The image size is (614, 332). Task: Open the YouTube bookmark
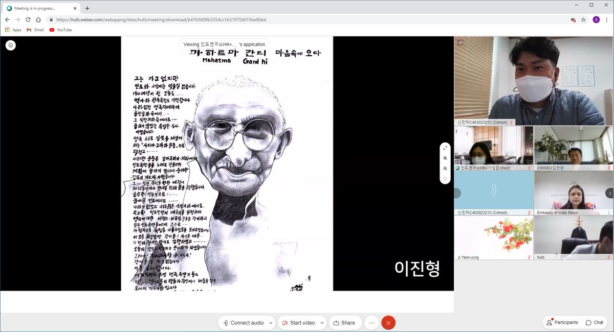61,30
